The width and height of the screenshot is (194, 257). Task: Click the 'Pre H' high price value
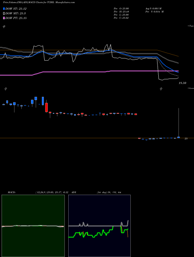(121, 12)
